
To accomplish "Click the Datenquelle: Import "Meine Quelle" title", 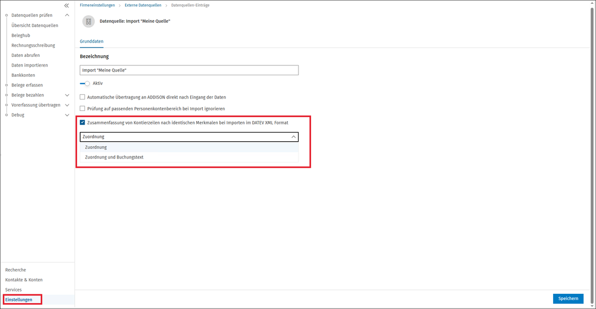I will pos(135,21).
